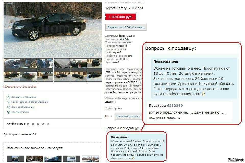Select the steering wheel thumbnail

[79, 64]
